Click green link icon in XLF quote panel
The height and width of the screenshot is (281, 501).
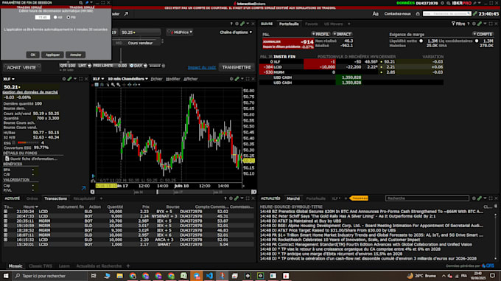pos(69,79)
